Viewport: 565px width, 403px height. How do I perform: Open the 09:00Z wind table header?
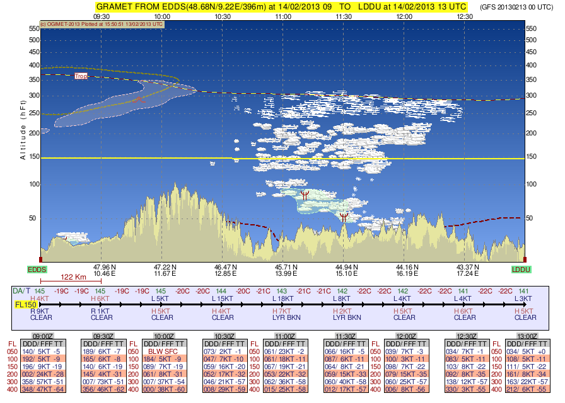pos(43,336)
